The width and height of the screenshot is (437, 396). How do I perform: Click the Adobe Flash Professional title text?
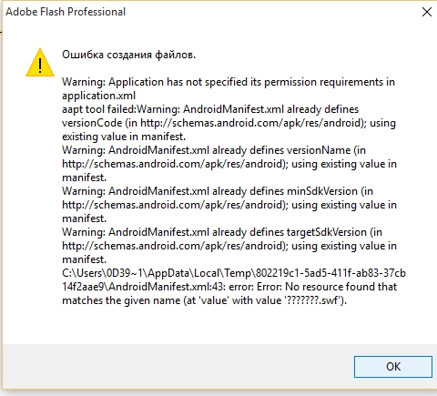tap(66, 12)
